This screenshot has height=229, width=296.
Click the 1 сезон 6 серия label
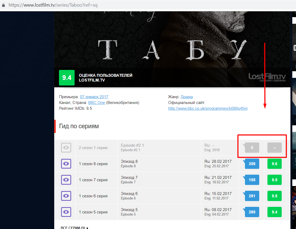pyautogui.click(x=93, y=196)
